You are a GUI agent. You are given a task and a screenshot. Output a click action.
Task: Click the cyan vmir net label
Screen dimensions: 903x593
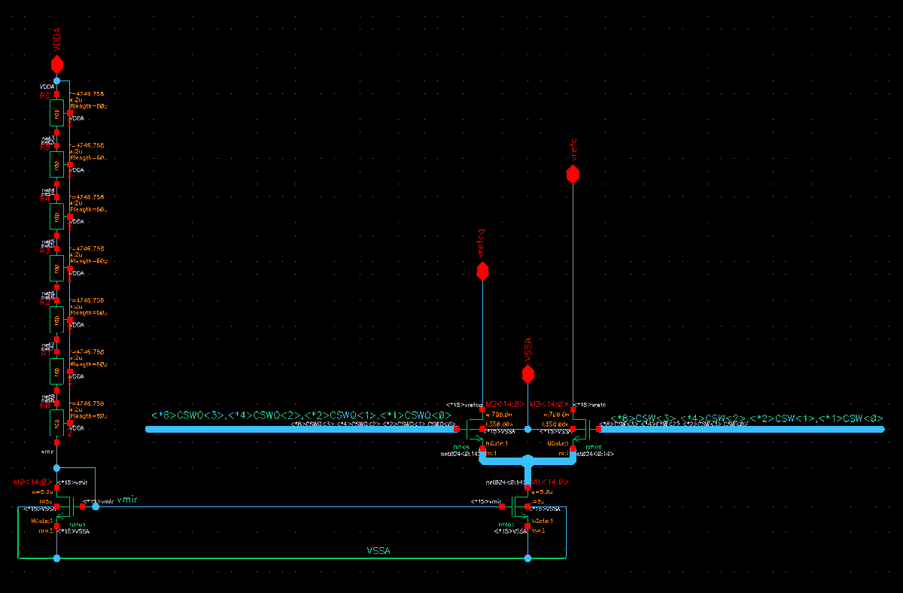(x=126, y=500)
